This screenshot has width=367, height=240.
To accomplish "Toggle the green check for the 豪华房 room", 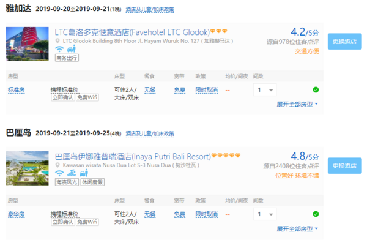I will (316, 214).
